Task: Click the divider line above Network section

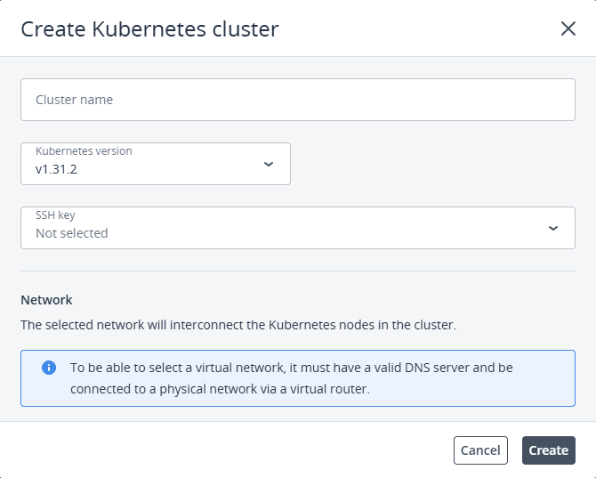Action: (x=298, y=271)
